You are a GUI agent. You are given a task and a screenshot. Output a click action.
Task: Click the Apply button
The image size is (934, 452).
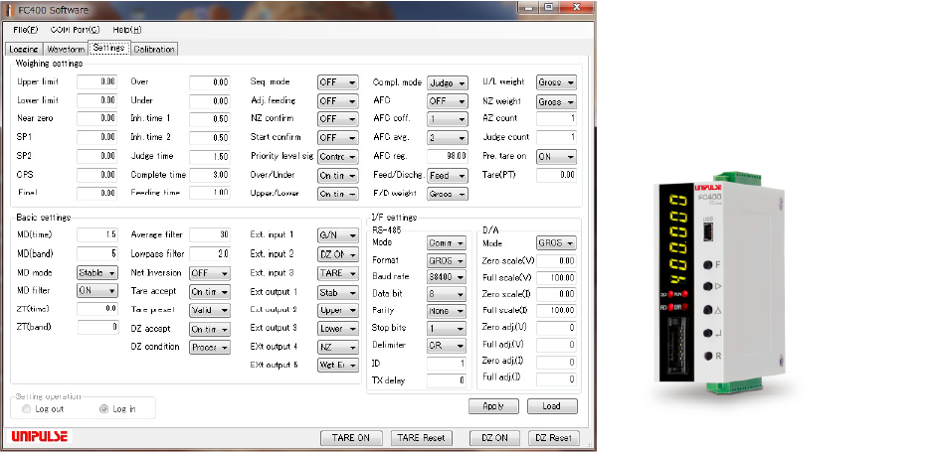click(x=493, y=406)
